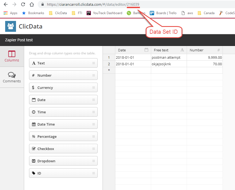Go to browser home page icon
The height and width of the screenshot is (190, 235).
coord(32,4)
